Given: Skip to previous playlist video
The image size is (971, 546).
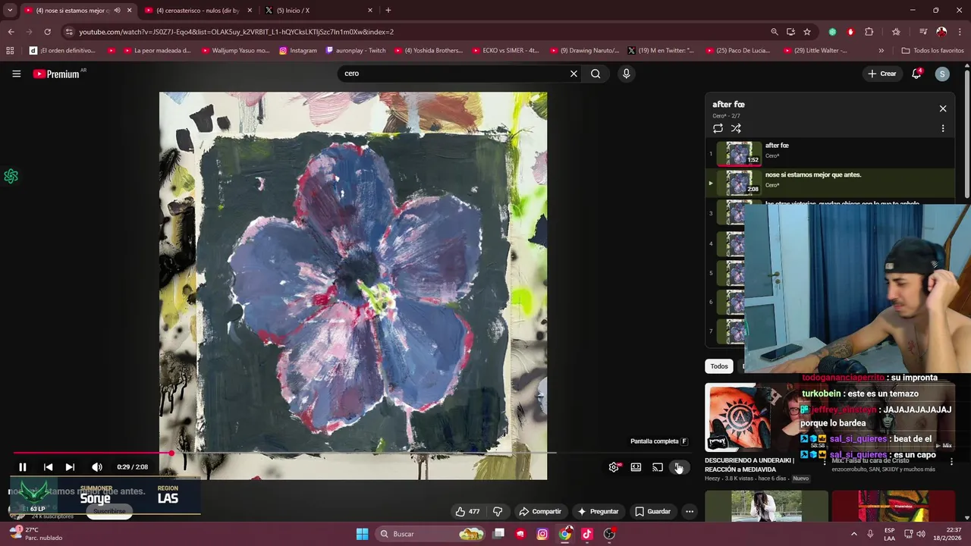Looking at the screenshot, I should [x=48, y=467].
